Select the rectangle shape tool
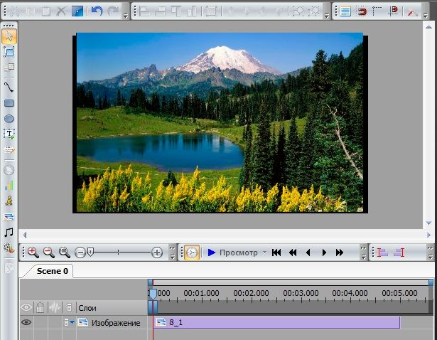437x340 pixels. coord(9,103)
